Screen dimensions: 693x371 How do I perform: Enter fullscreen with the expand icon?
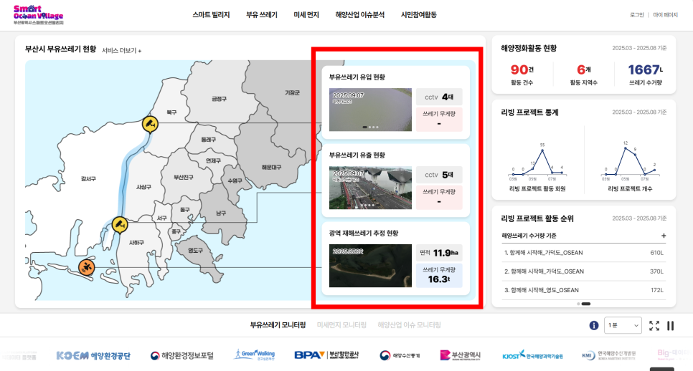click(x=654, y=326)
